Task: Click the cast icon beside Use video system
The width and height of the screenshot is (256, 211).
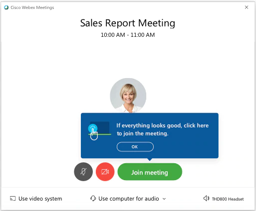Action: pos(12,199)
